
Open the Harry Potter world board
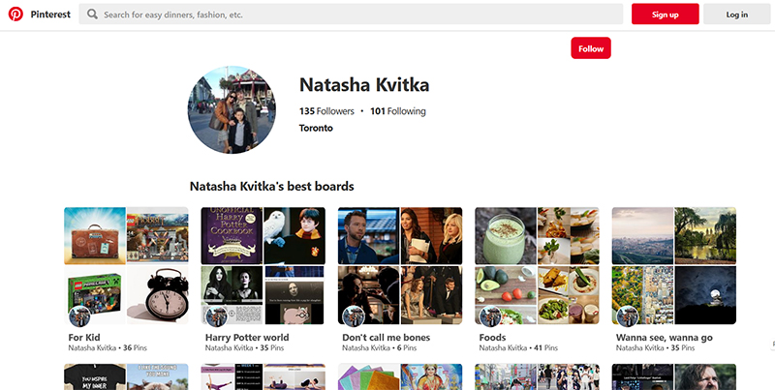click(x=247, y=338)
